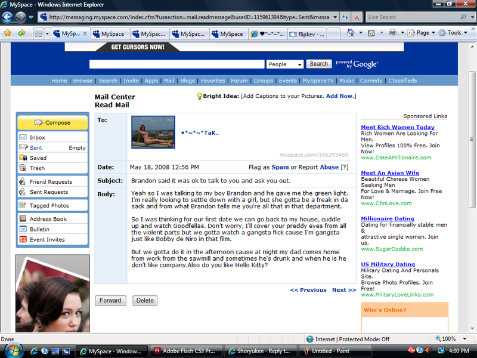This screenshot has height=358, width=477.
Task: Click the GET CURSORS NOW banner
Action: pos(138,47)
